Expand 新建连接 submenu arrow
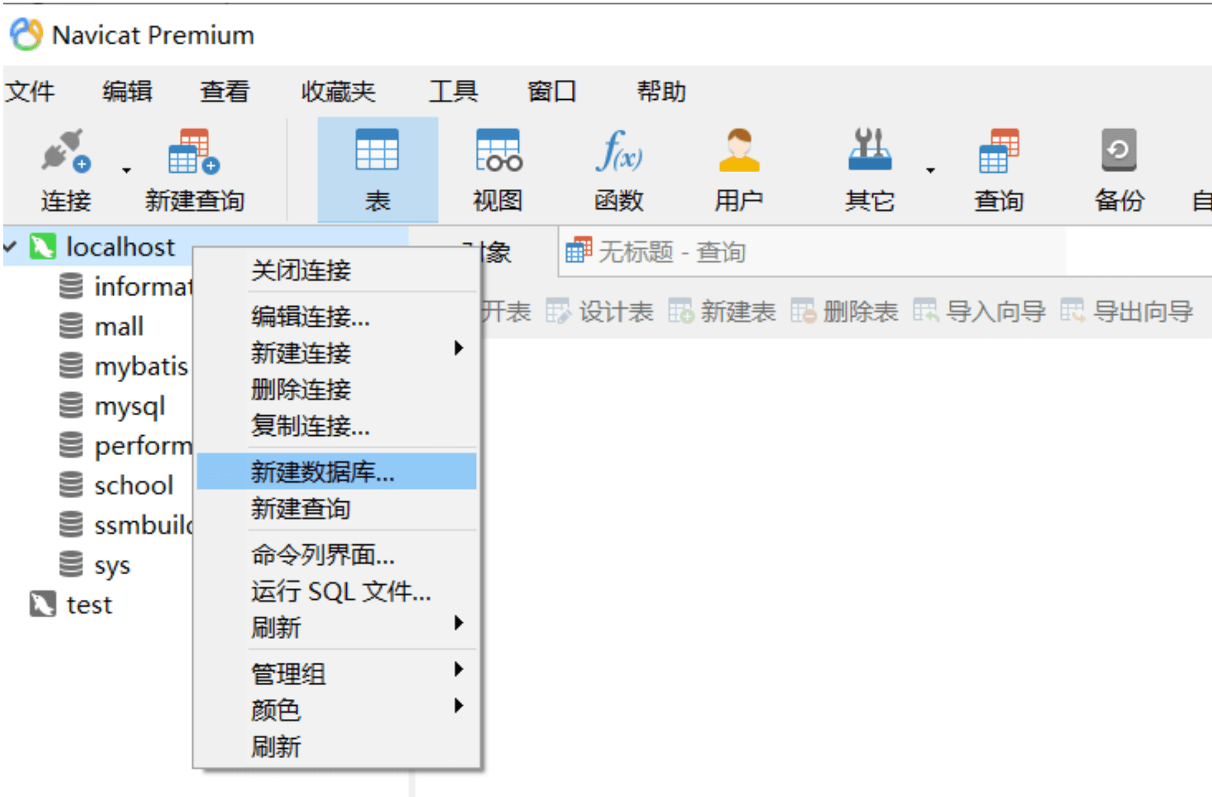The width and height of the screenshot is (1212, 797). tap(459, 348)
